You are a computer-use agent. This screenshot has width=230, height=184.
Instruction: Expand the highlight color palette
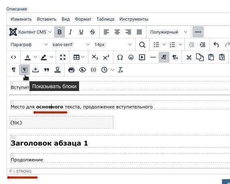point(52,57)
